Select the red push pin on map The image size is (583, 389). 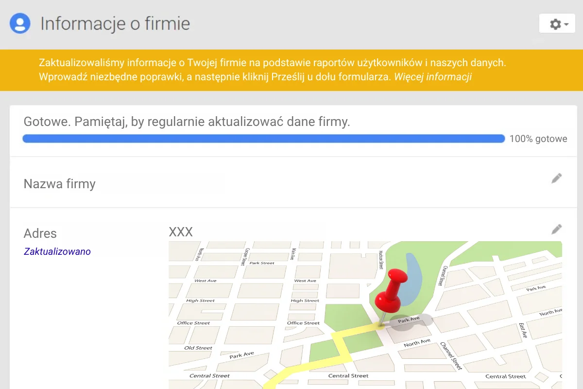(x=390, y=291)
